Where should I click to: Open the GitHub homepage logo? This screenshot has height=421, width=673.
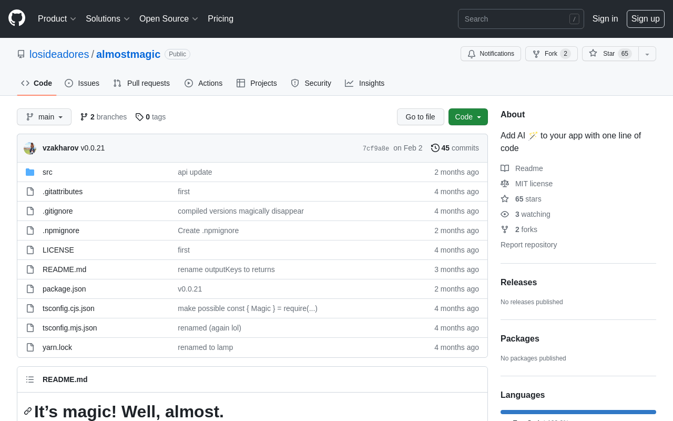pyautogui.click(x=17, y=18)
